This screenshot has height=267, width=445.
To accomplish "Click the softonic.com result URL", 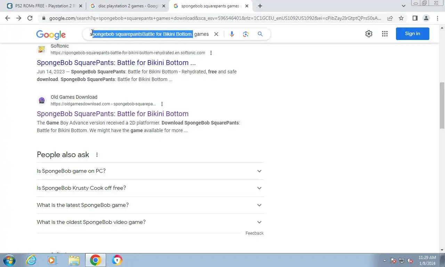I will point(128,53).
